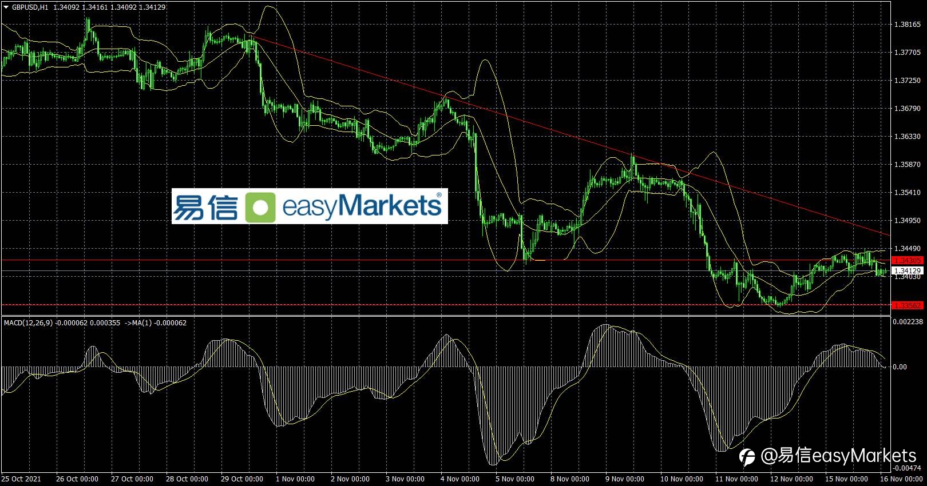This screenshot has height=486, width=927.
Task: Click the current price tag on price axis
Action: [908, 271]
